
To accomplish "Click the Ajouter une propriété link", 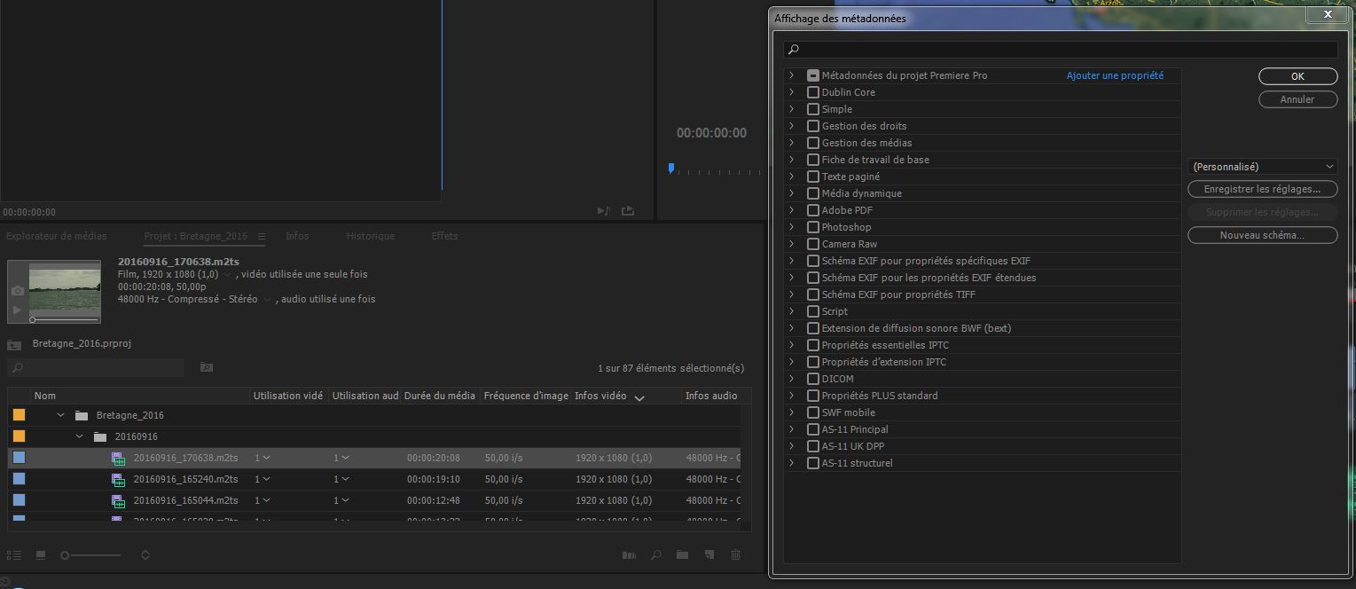I will pyautogui.click(x=1115, y=75).
